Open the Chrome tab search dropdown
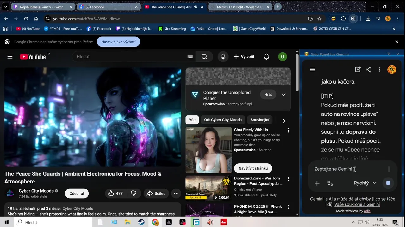 (5, 7)
